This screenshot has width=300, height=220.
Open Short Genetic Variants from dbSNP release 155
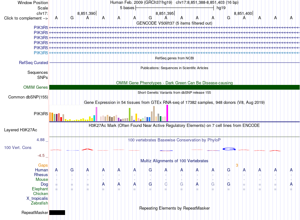point(174,92)
